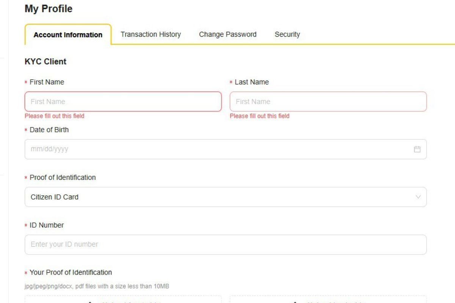Click the Last Name field label
The height and width of the screenshot is (303, 455).
click(251, 82)
